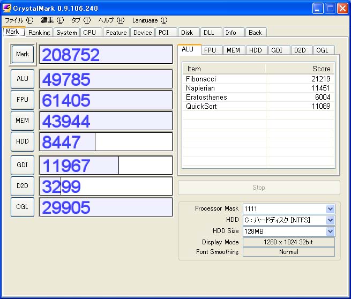The width and height of the screenshot is (351, 299).
Task: Show D2D details tab in results panel
Action: click(302, 50)
